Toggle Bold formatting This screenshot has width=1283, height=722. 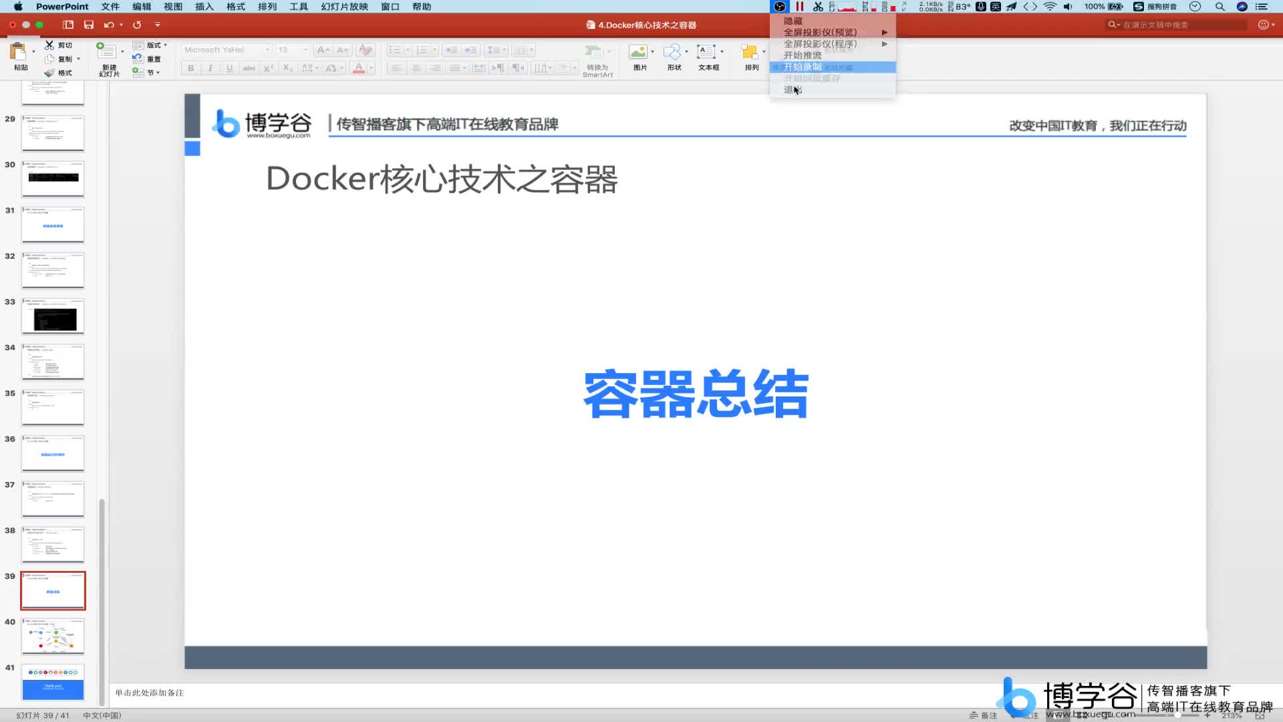pyautogui.click(x=190, y=68)
